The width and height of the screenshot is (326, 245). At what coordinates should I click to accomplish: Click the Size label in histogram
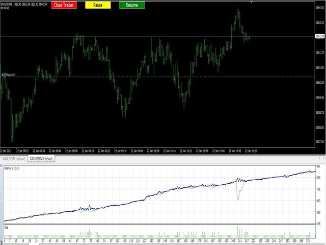coord(6,227)
